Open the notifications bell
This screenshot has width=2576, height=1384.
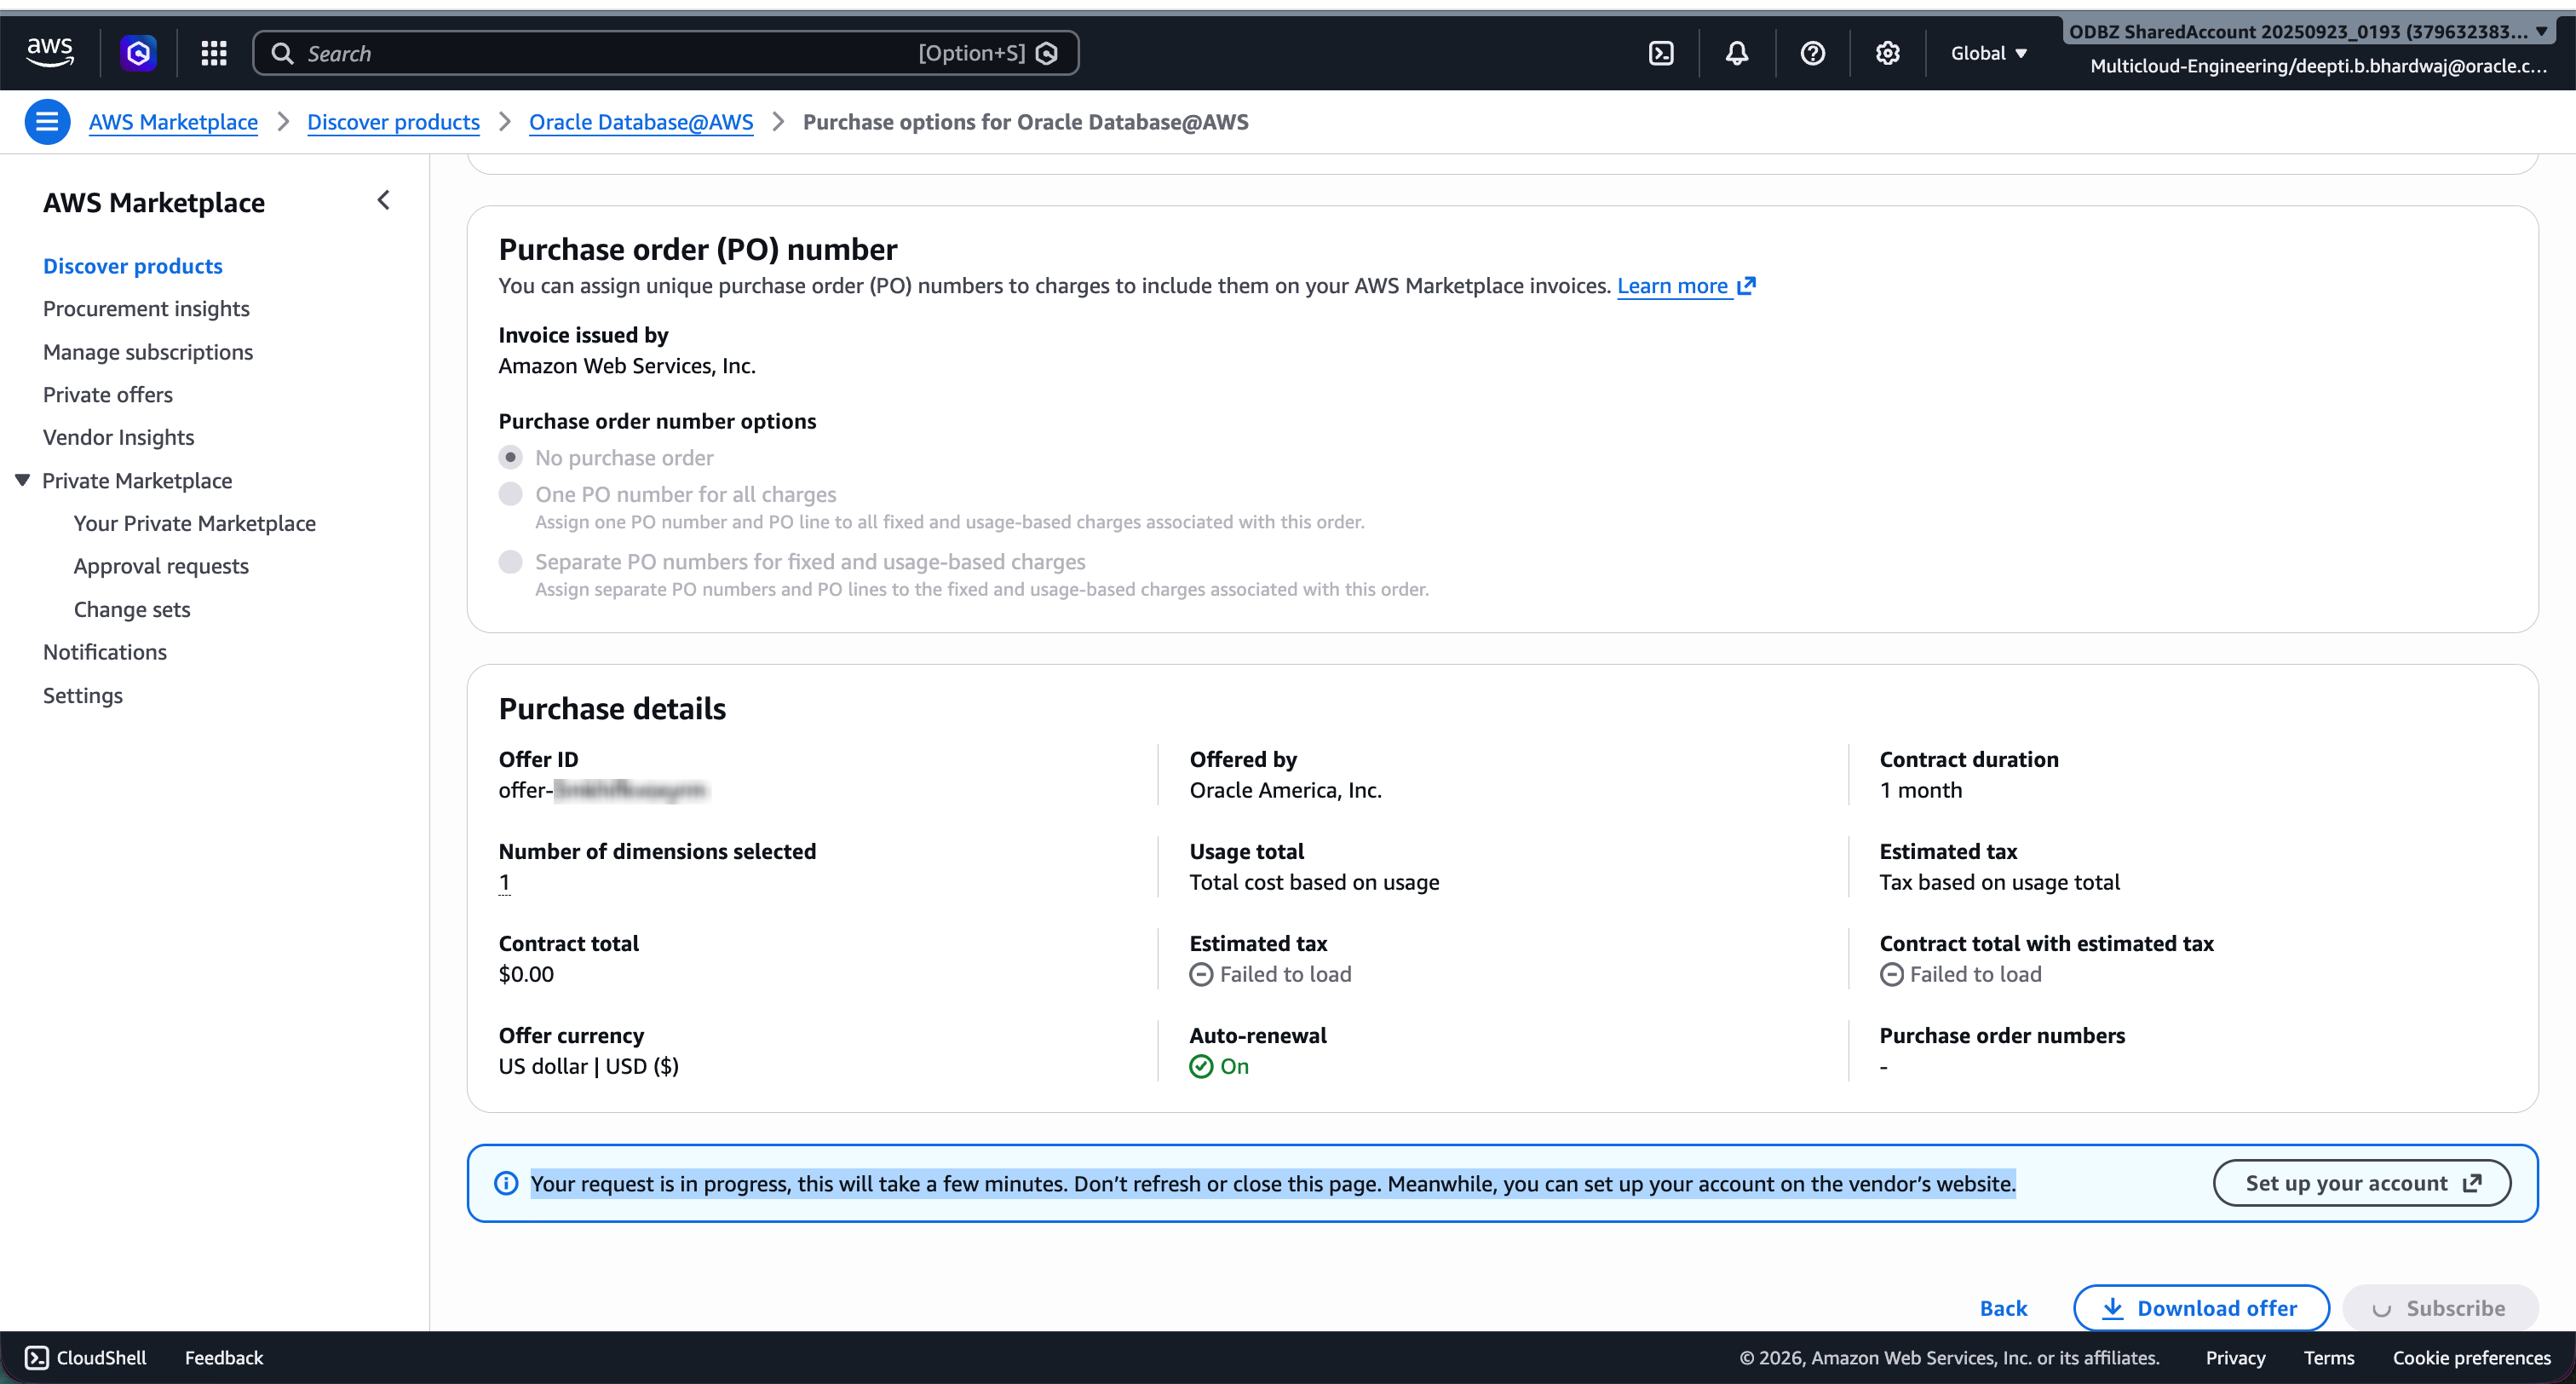1737,53
